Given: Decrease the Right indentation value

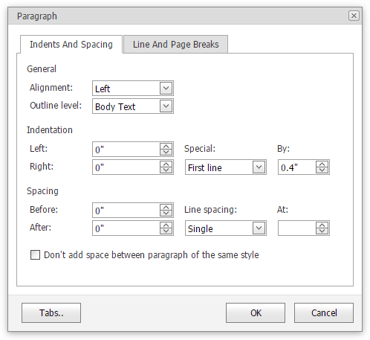Looking at the screenshot, I should tap(166, 170).
